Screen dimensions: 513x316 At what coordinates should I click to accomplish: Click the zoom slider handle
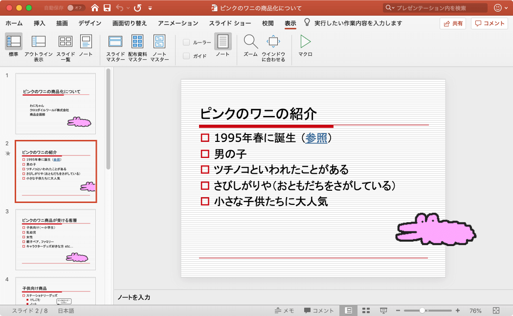click(x=422, y=311)
